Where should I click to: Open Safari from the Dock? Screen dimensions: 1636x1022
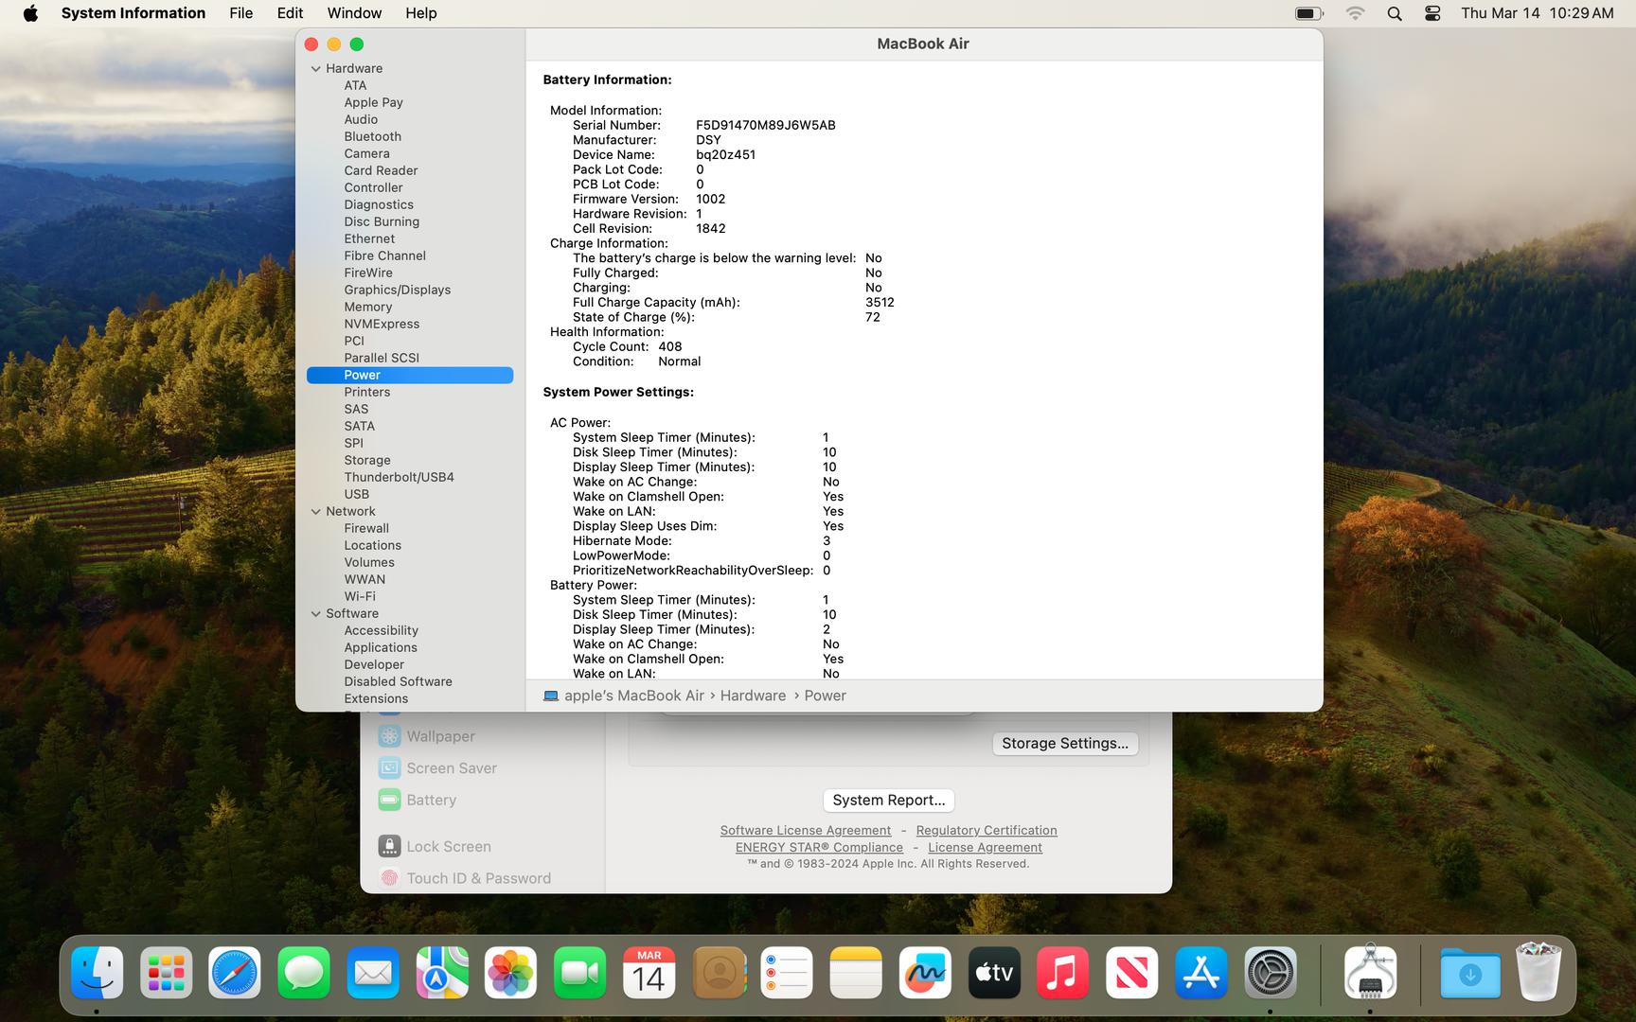[234, 972]
